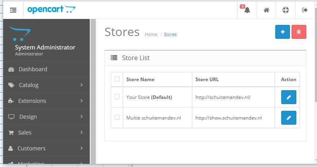The height and width of the screenshot is (167, 317).
Task: Click the Store URL column header
Action: pyautogui.click(x=207, y=80)
